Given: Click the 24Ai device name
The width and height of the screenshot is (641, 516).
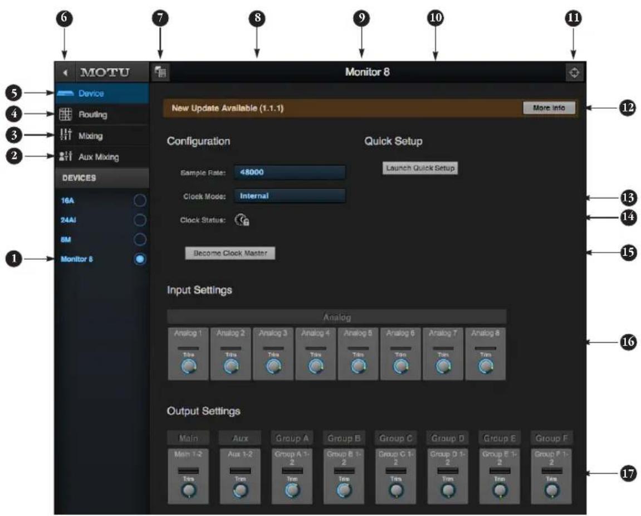Looking at the screenshot, I should click(x=68, y=220).
